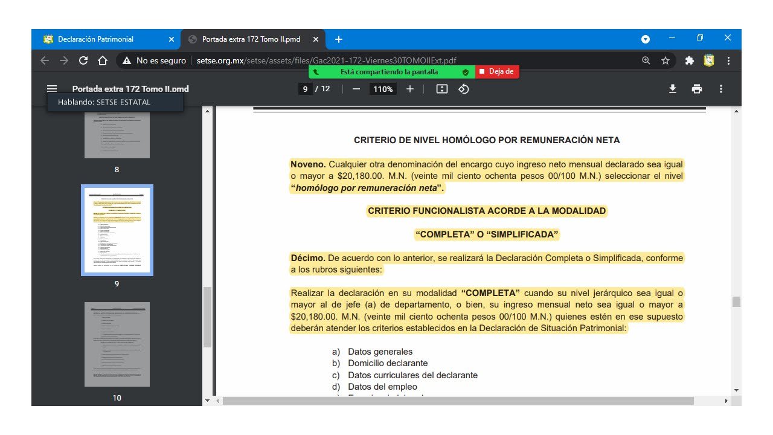Viewport: 773px width, 435px height.
Task: Rotate the document counterclockwise
Action: [464, 89]
